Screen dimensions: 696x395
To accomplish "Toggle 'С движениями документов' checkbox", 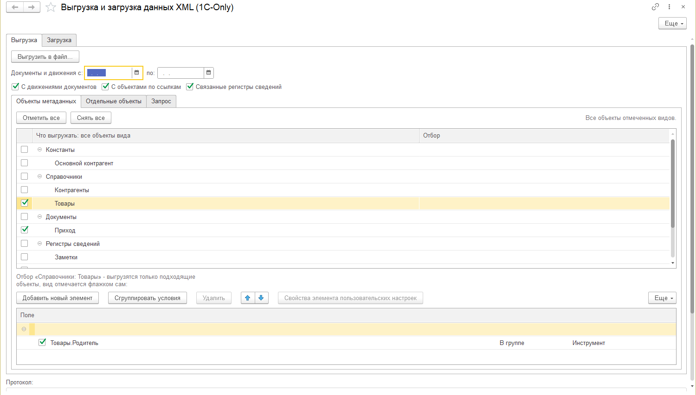I will pos(15,86).
